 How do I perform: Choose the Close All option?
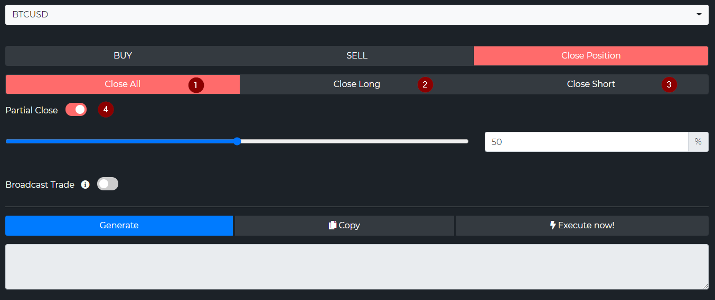(x=123, y=84)
